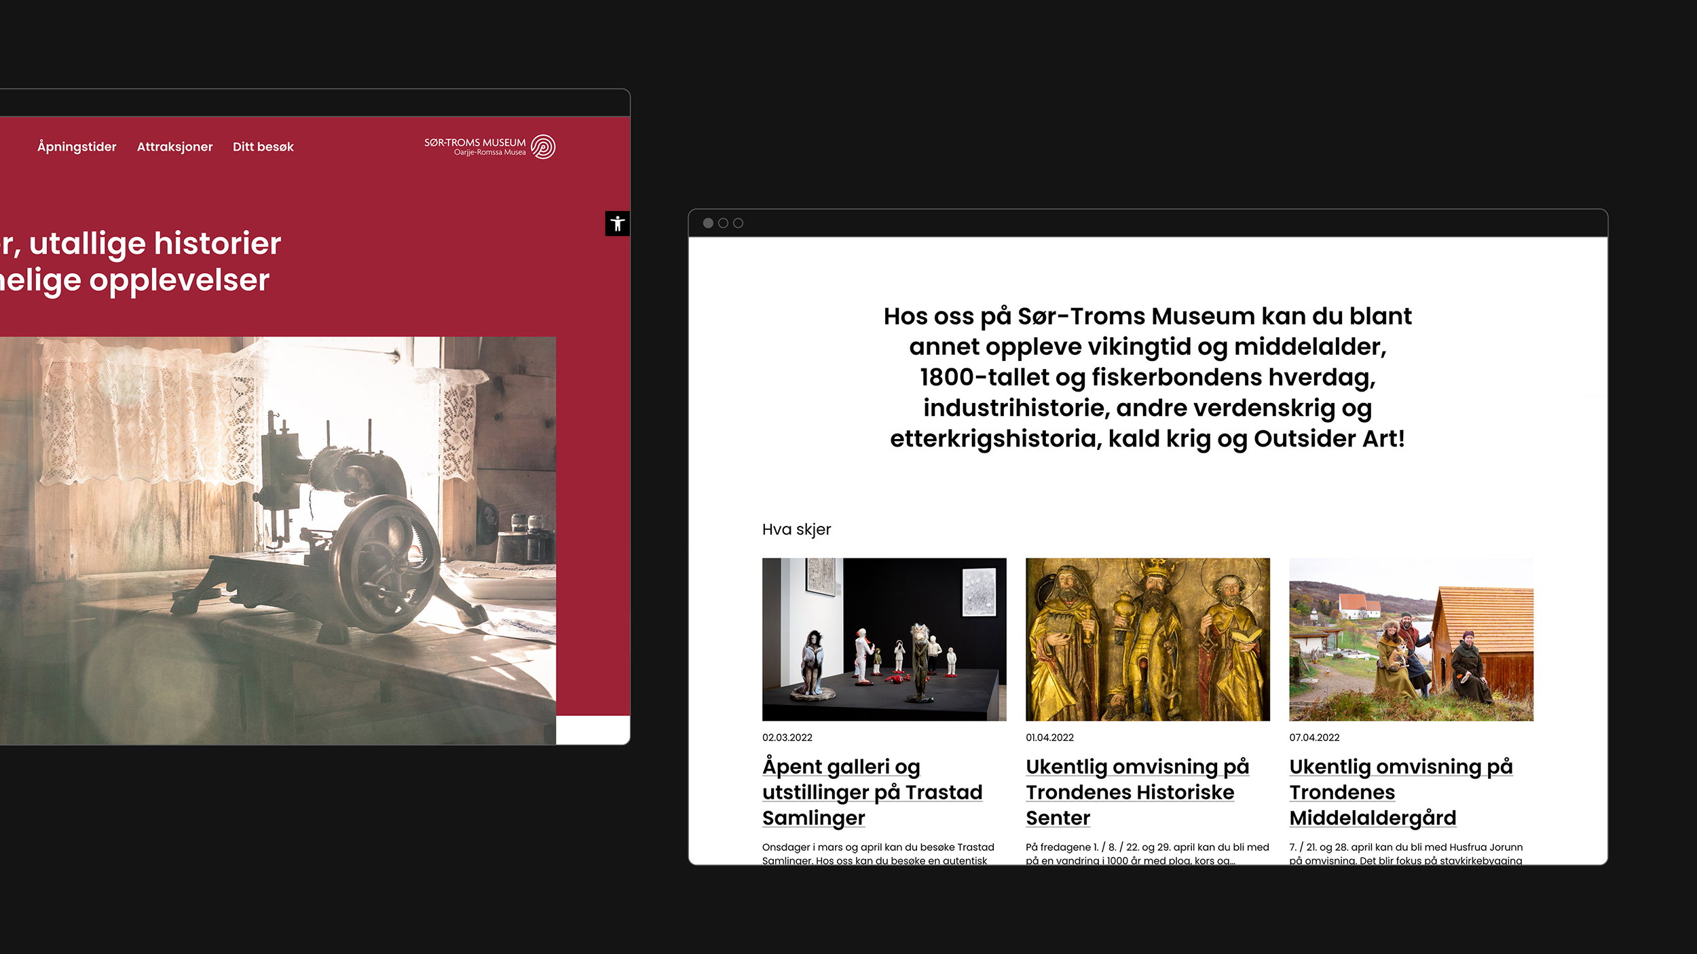
Task: Click the date 01.04.2022
Action: coord(1049,738)
